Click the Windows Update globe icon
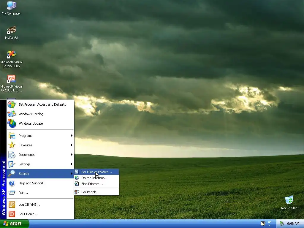Viewport: 304px width, 228px height. tap(12, 123)
